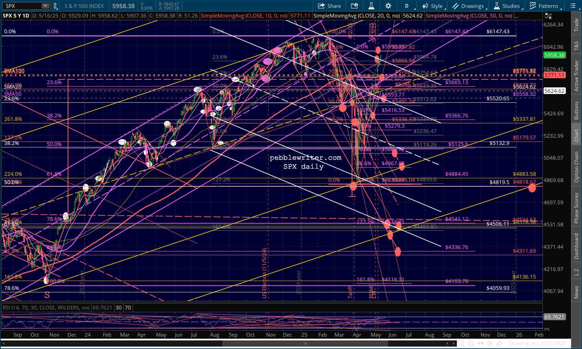Click the zoom in magnifier icon
Screen dimensions: 582x349
pyautogui.click(x=471, y=343)
